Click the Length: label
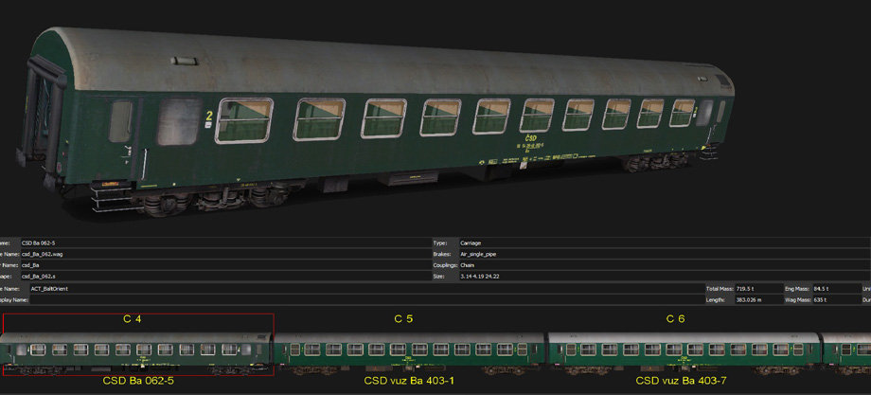The height and width of the screenshot is (395, 871). [716, 300]
